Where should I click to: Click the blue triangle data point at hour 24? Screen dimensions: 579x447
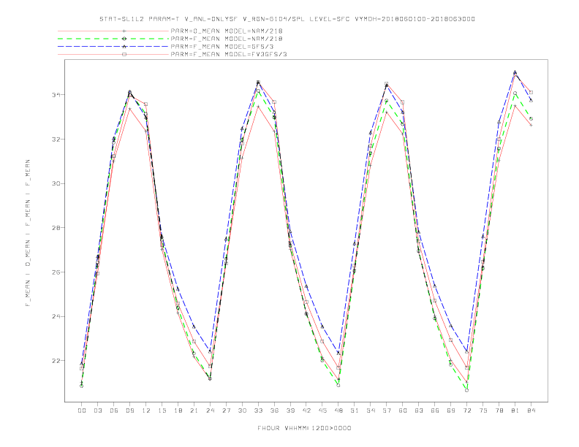(x=210, y=351)
